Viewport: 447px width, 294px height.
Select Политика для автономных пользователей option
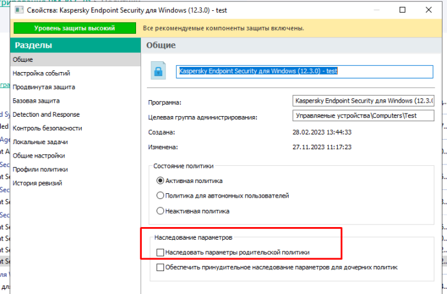[x=160, y=196]
